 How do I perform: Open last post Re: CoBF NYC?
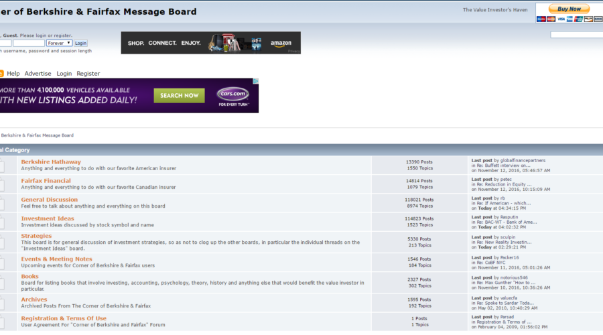tap(491, 263)
